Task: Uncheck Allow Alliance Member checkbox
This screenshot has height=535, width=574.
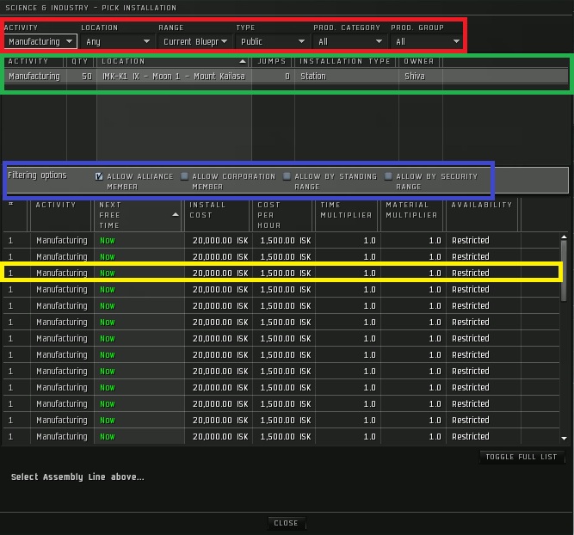Action: point(99,176)
